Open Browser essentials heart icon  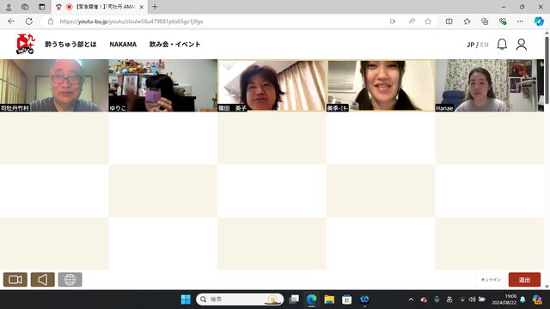click(x=502, y=21)
